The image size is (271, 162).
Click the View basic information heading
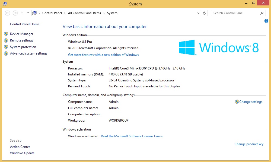click(105, 26)
